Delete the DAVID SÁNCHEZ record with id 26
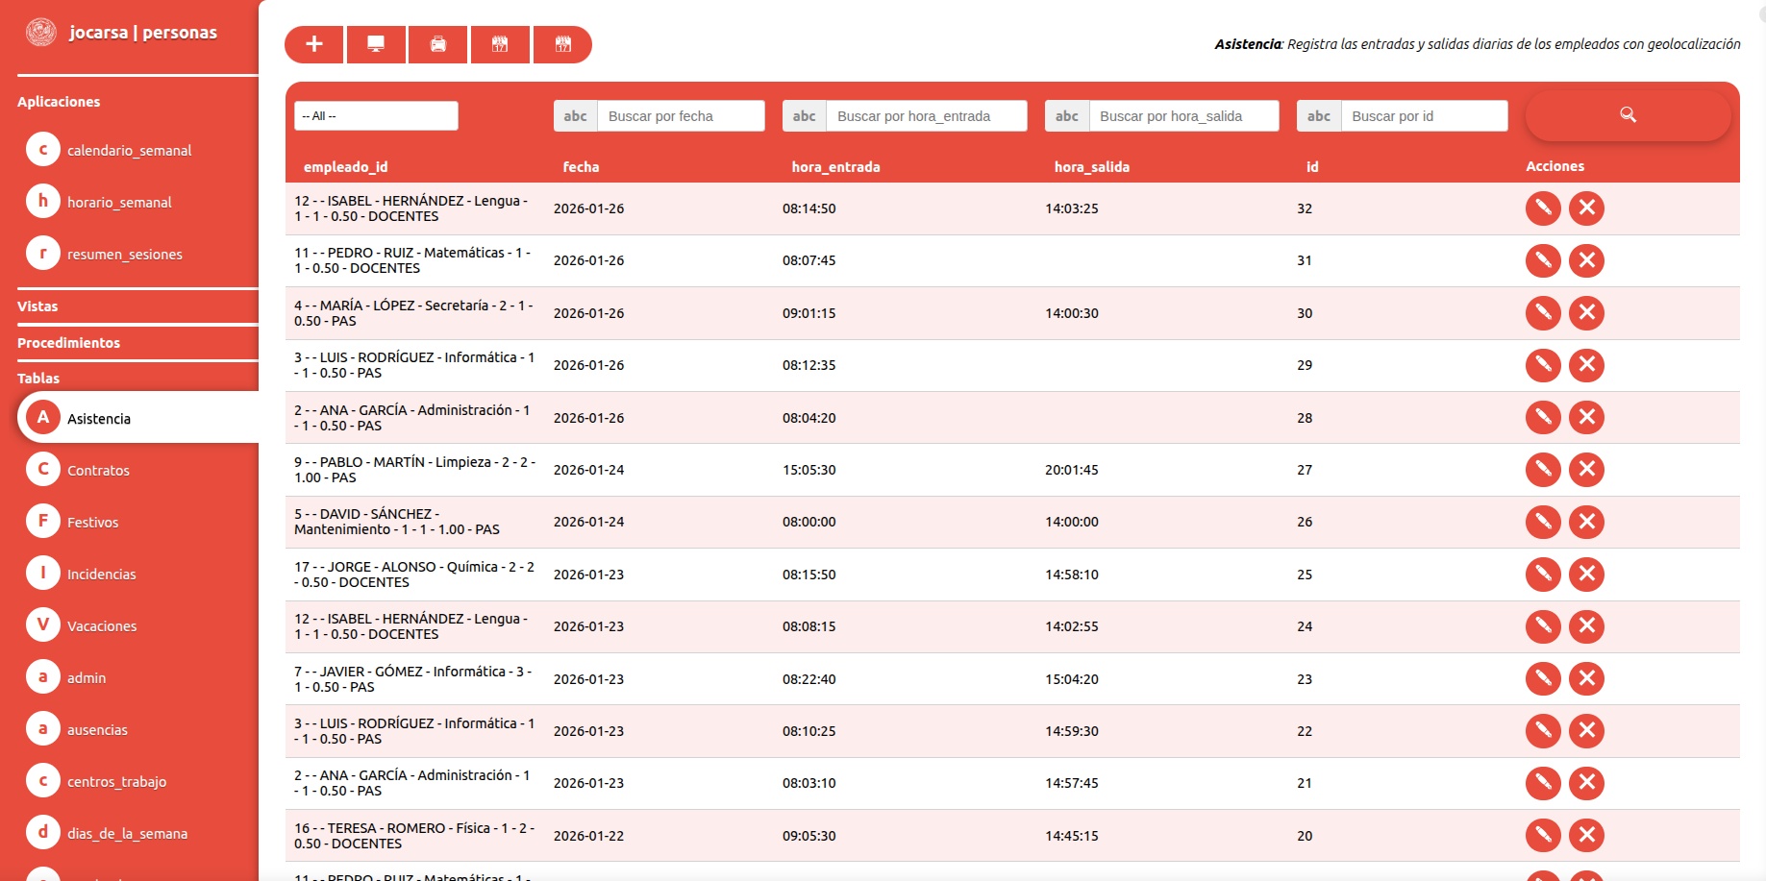Image resolution: width=1766 pixels, height=881 pixels. click(x=1586, y=522)
